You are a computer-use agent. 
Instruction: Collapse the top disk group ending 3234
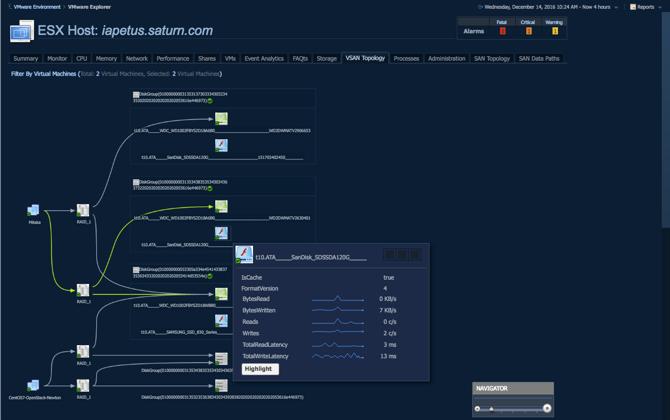136,94
